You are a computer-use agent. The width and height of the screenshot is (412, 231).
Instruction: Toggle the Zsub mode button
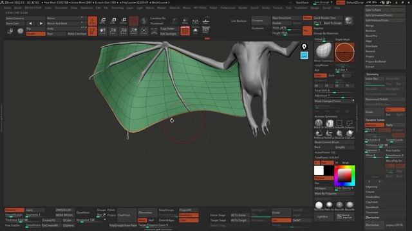332,76
